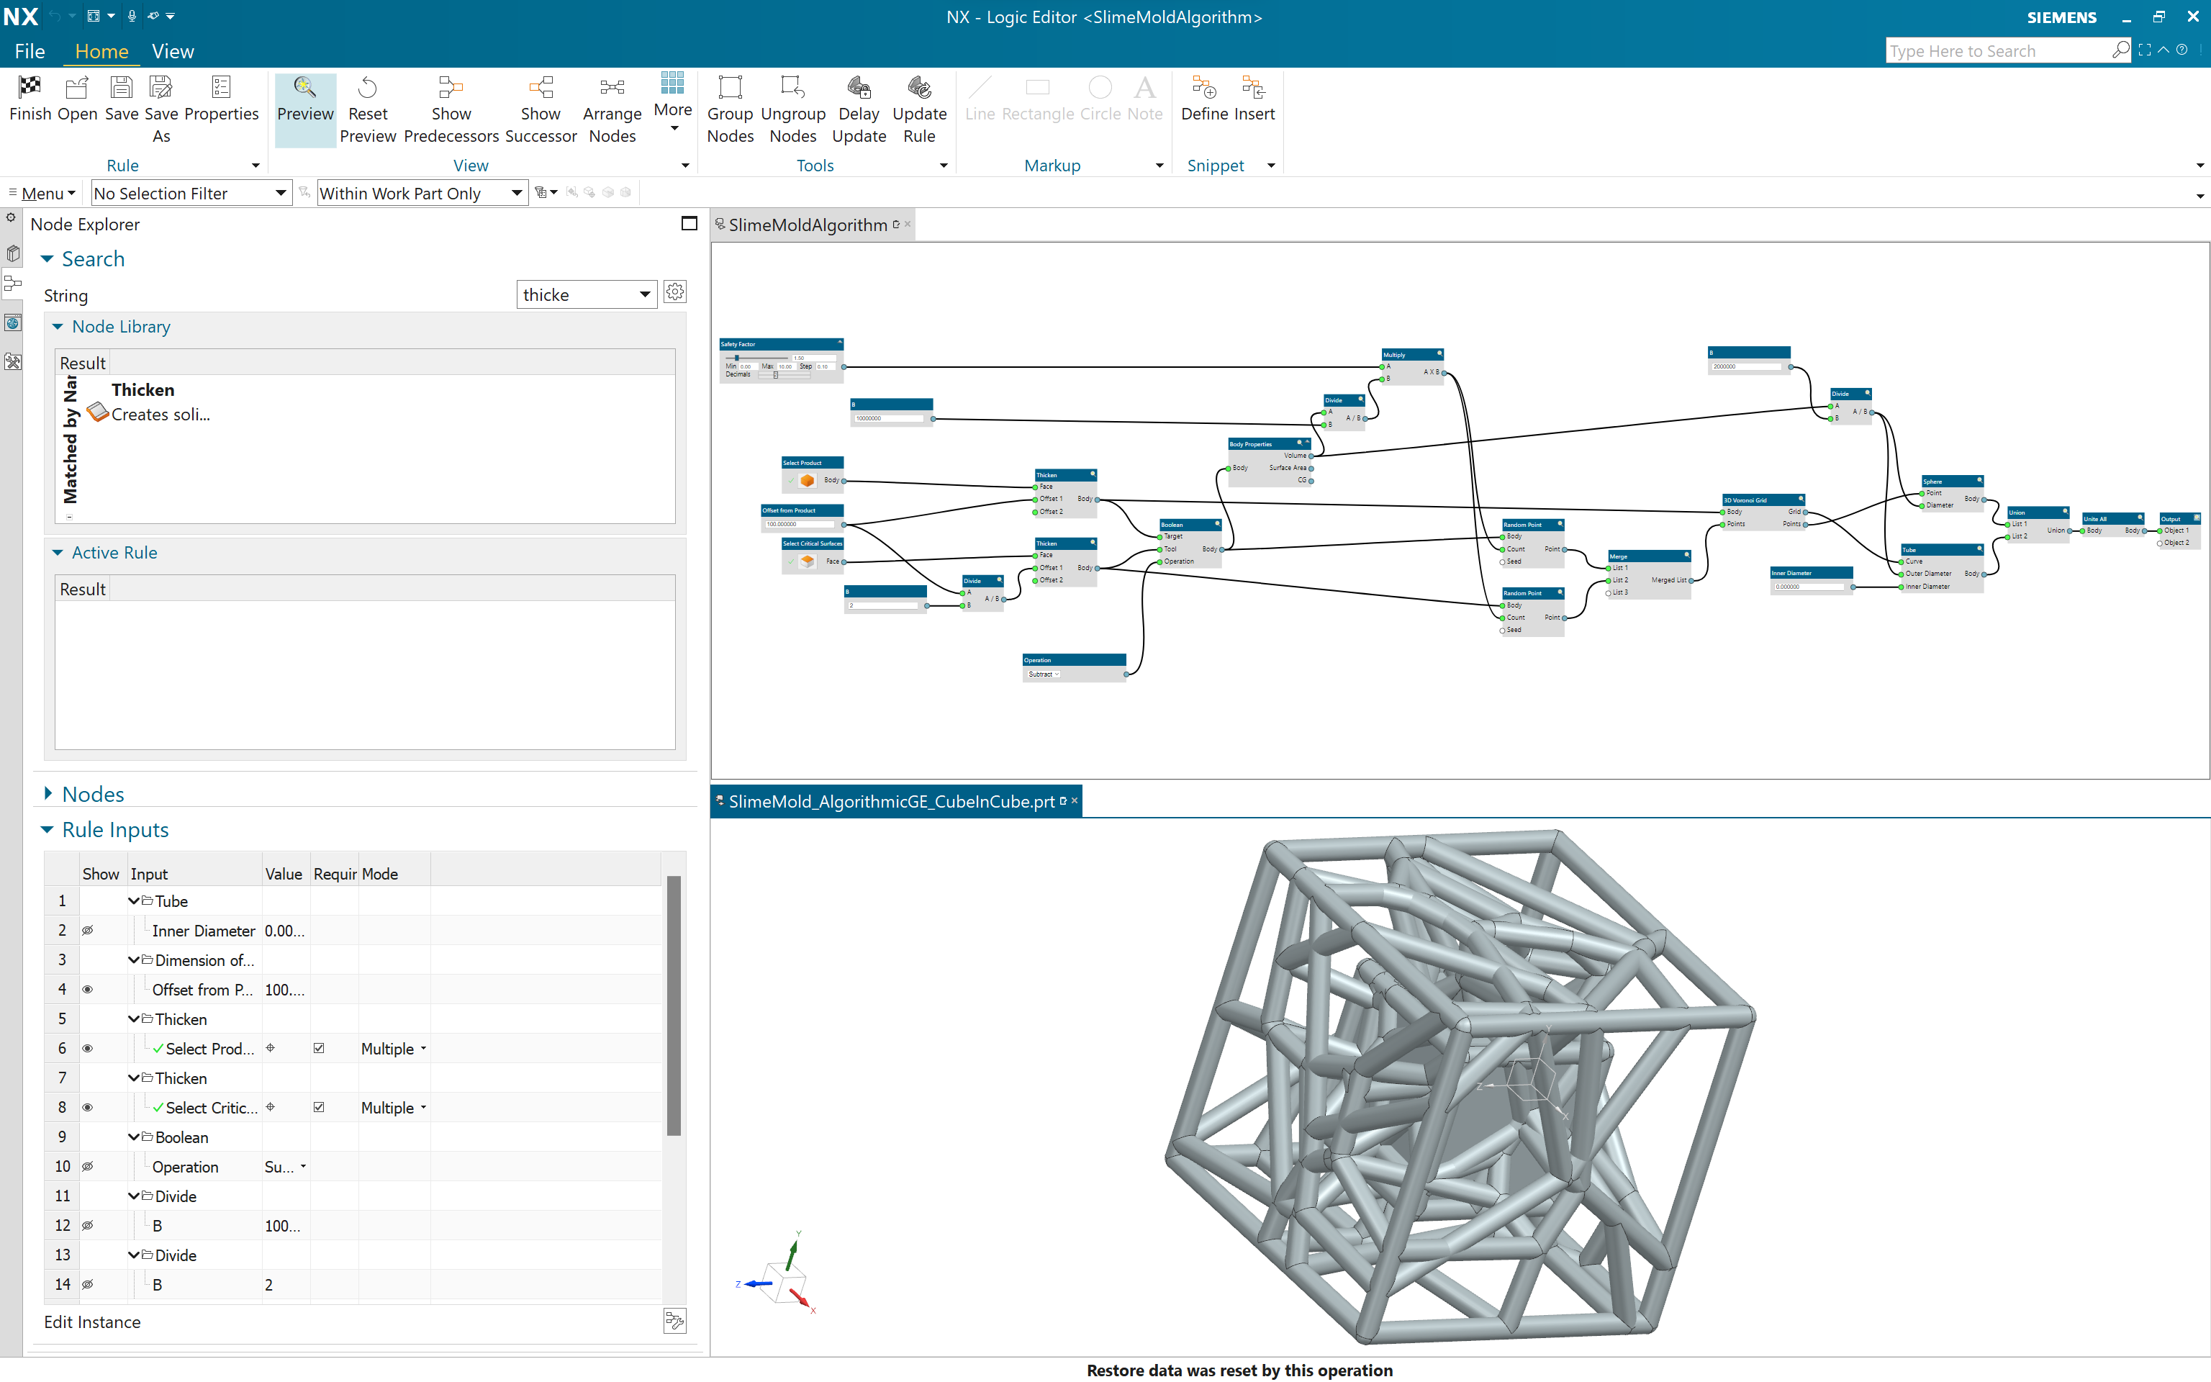Expand the Nodes section
Viewport: 2211px width, 1382px height.
48,794
